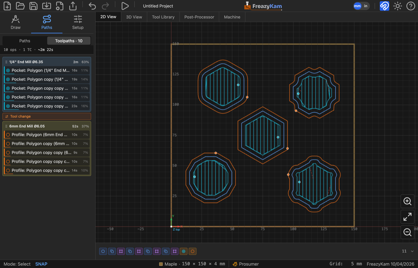
Task: Zoom in on the canvas
Action: point(408,201)
